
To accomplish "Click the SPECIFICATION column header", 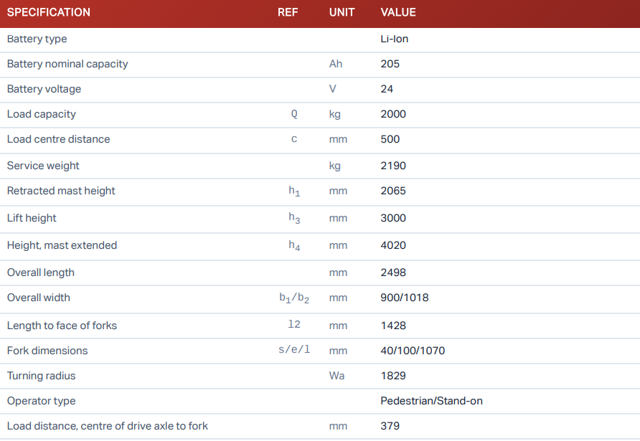I will (x=49, y=12).
